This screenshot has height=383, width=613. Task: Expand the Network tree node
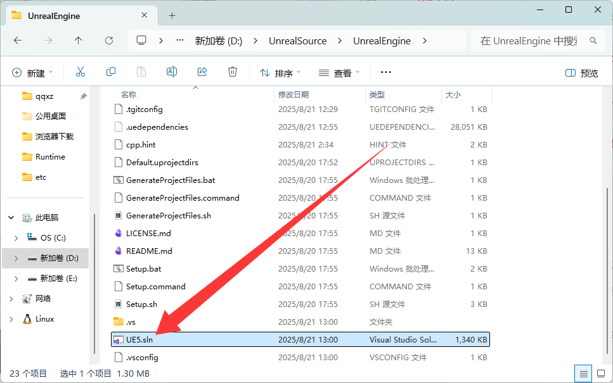tap(11, 299)
